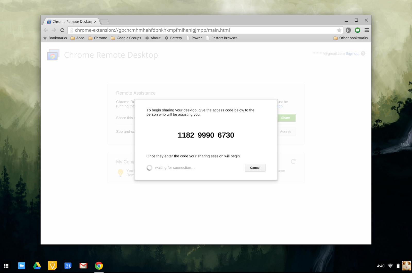Viewport: 412px width, 273px height.
Task: Maximize the Chrome window
Action: pos(356,20)
